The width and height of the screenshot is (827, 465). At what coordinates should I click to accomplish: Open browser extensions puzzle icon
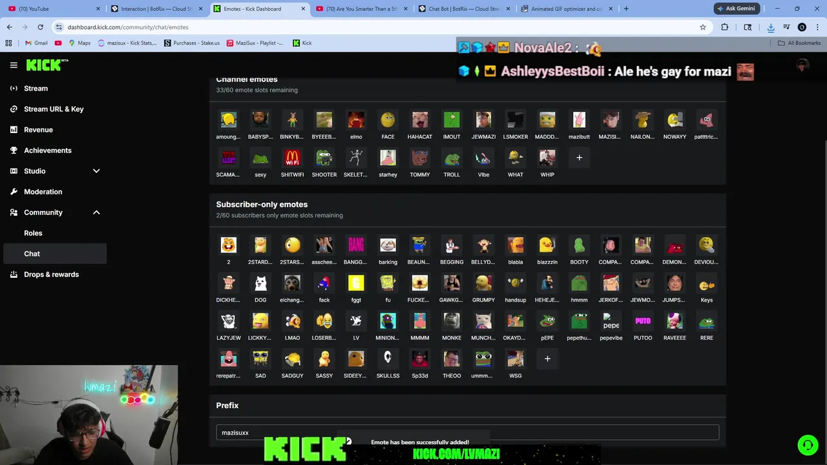click(724, 27)
